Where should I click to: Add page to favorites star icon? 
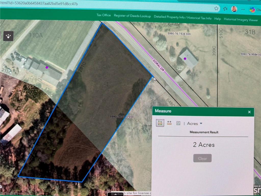[x=216, y=8]
